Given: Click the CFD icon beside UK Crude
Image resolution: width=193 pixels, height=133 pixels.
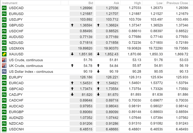Looking at the screenshot, I should 4,66.
